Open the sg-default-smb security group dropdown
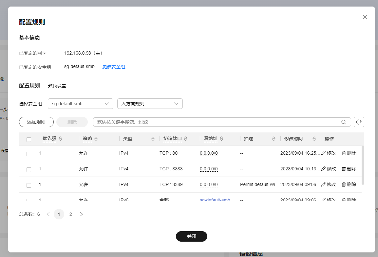378x257 pixels. (80, 103)
